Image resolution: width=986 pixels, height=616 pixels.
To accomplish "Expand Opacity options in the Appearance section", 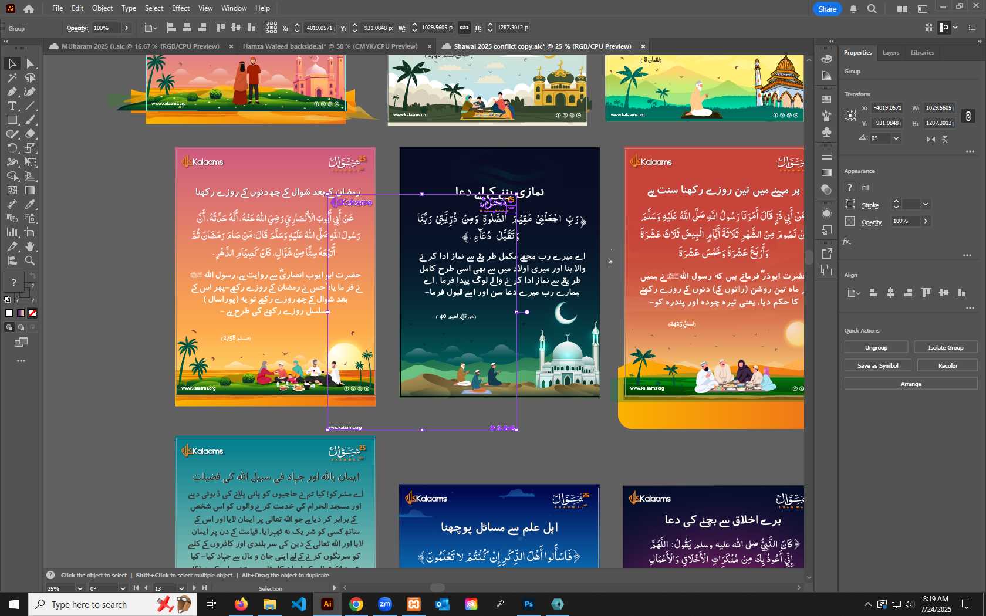I will [x=926, y=221].
